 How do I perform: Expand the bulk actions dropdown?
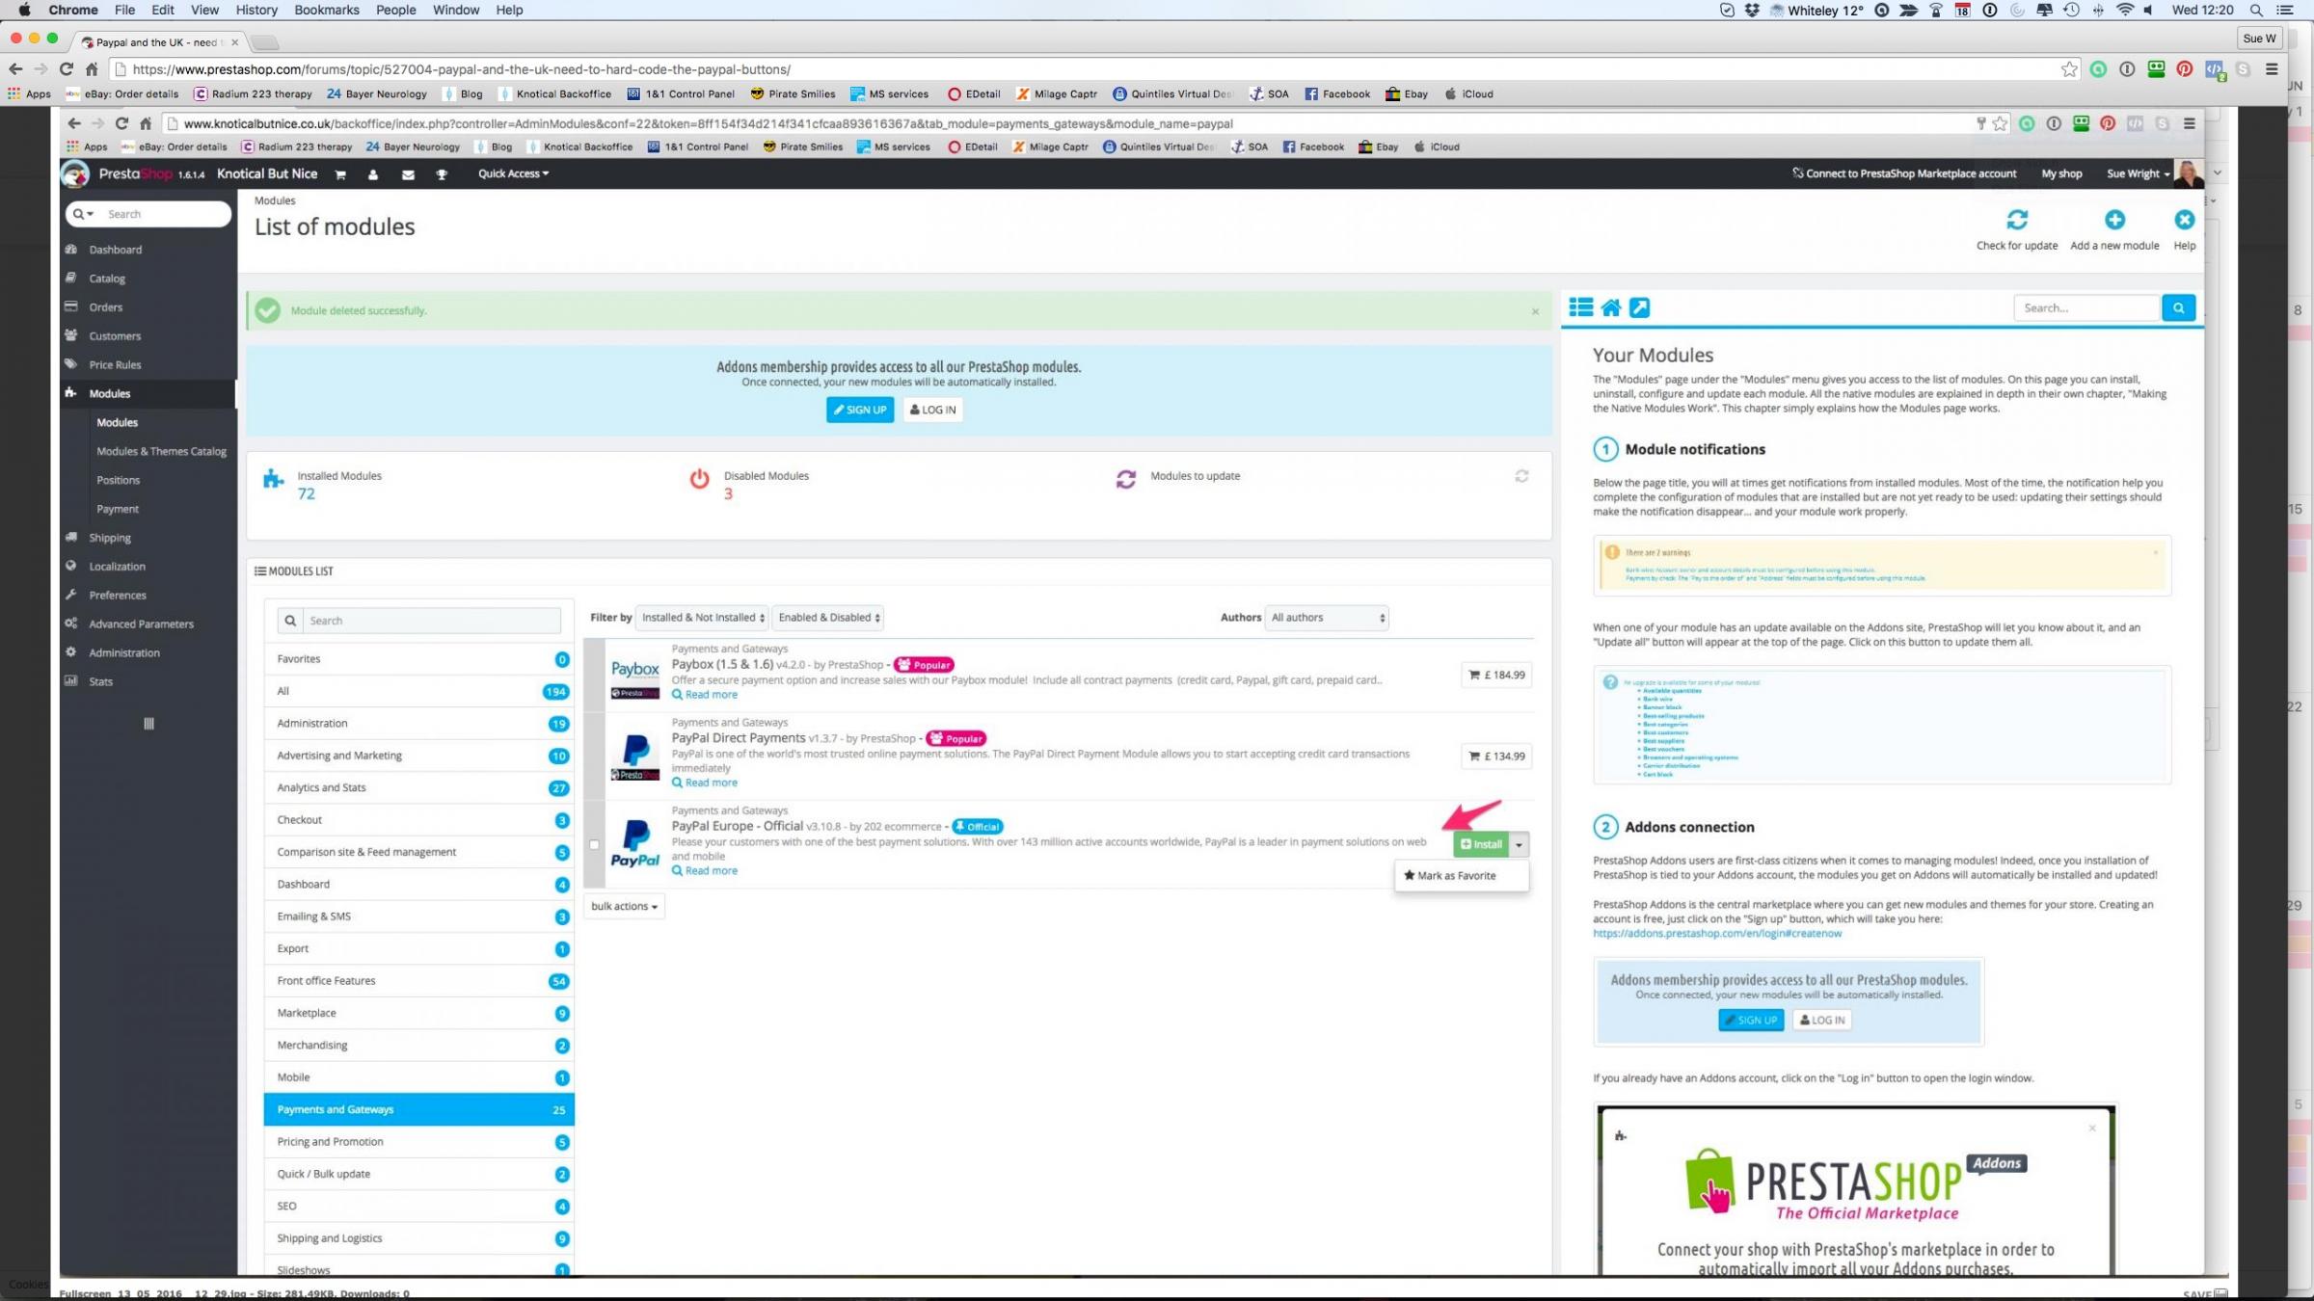tap(624, 907)
